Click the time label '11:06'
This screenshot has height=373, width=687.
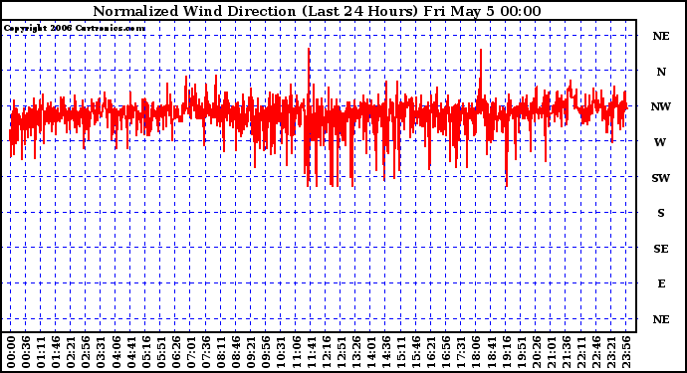[296, 352]
